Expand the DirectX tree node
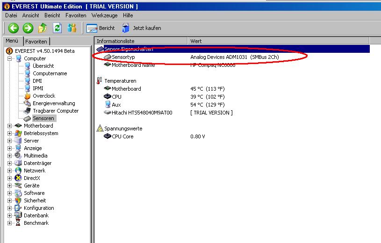Image resolution: width=381 pixels, height=243 pixels. point(9,179)
